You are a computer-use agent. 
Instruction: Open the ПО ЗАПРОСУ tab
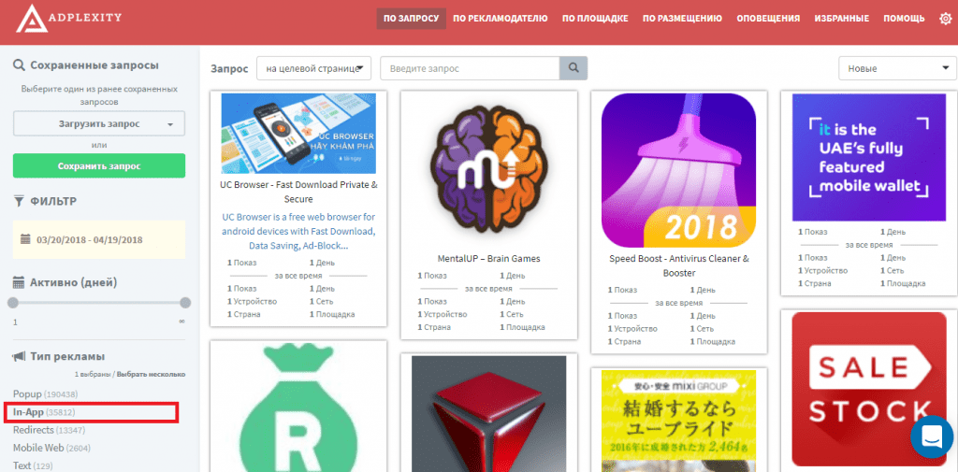pyautogui.click(x=412, y=19)
